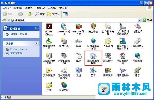
Task: Open Internet 选项 icon
Action: (64, 29)
